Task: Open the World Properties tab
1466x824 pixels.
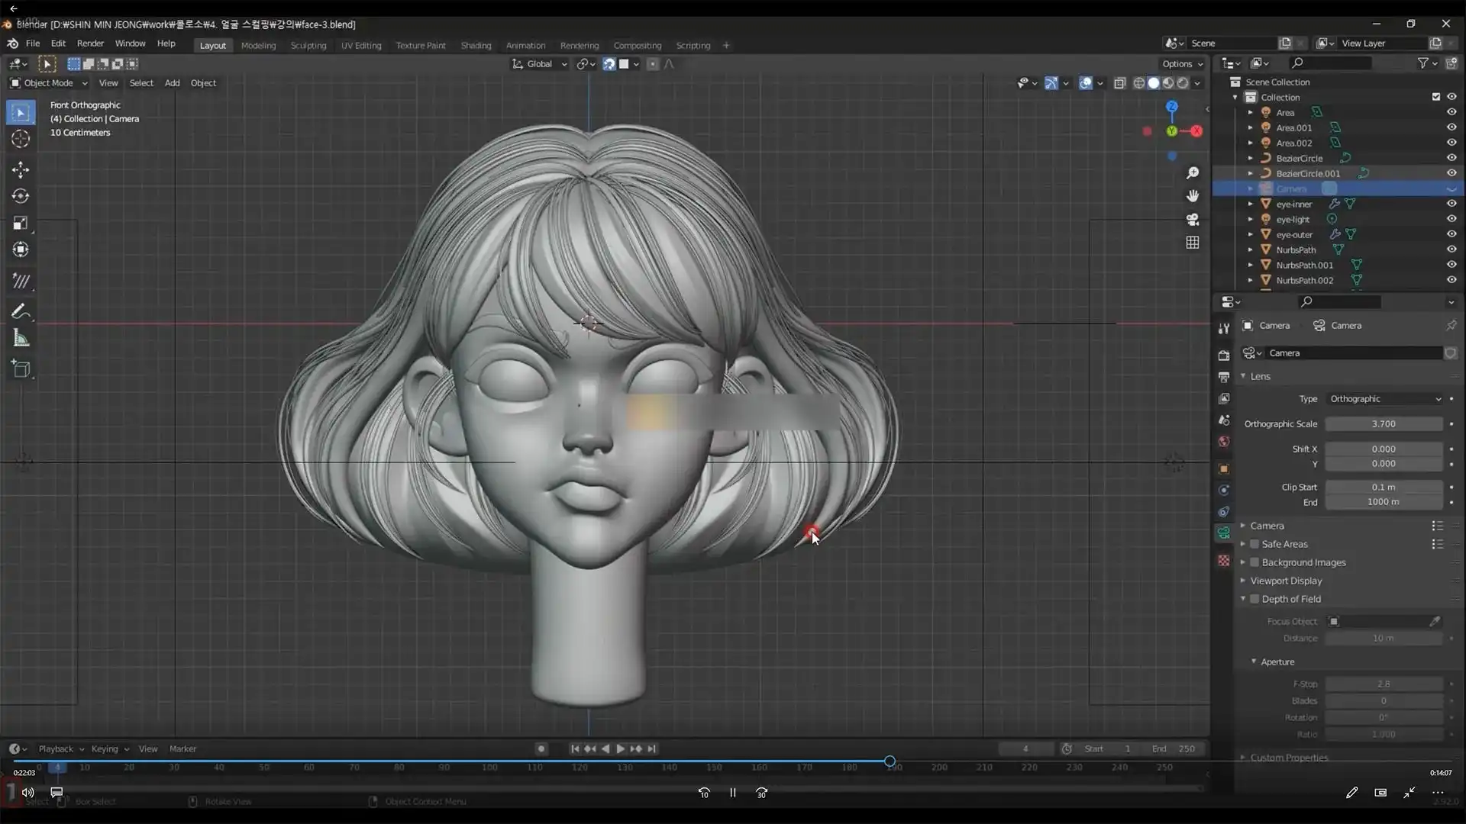Action: click(1224, 442)
